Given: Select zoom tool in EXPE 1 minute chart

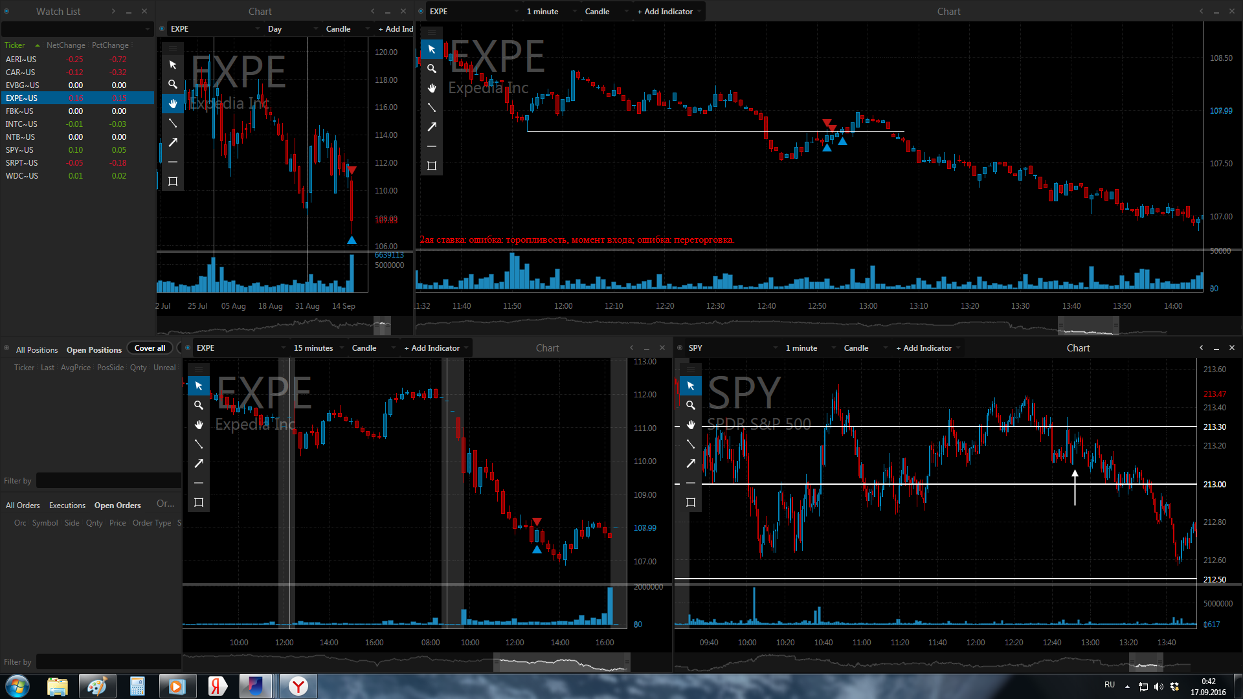Looking at the screenshot, I should pyautogui.click(x=432, y=69).
